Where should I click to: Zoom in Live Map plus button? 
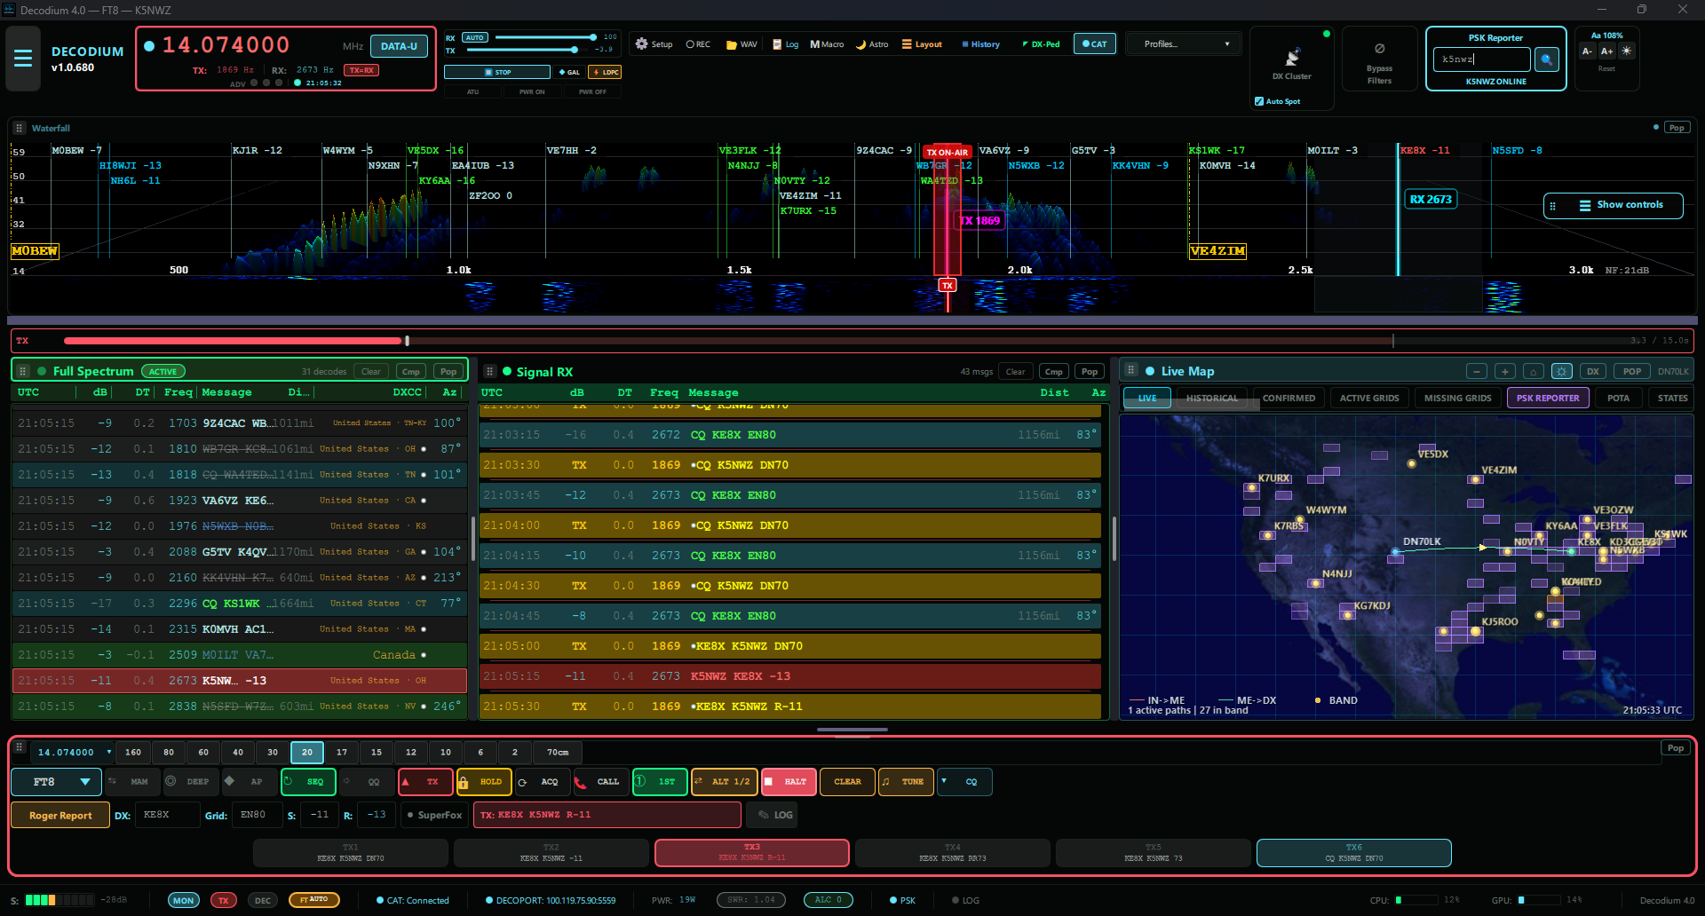pyautogui.click(x=1504, y=371)
